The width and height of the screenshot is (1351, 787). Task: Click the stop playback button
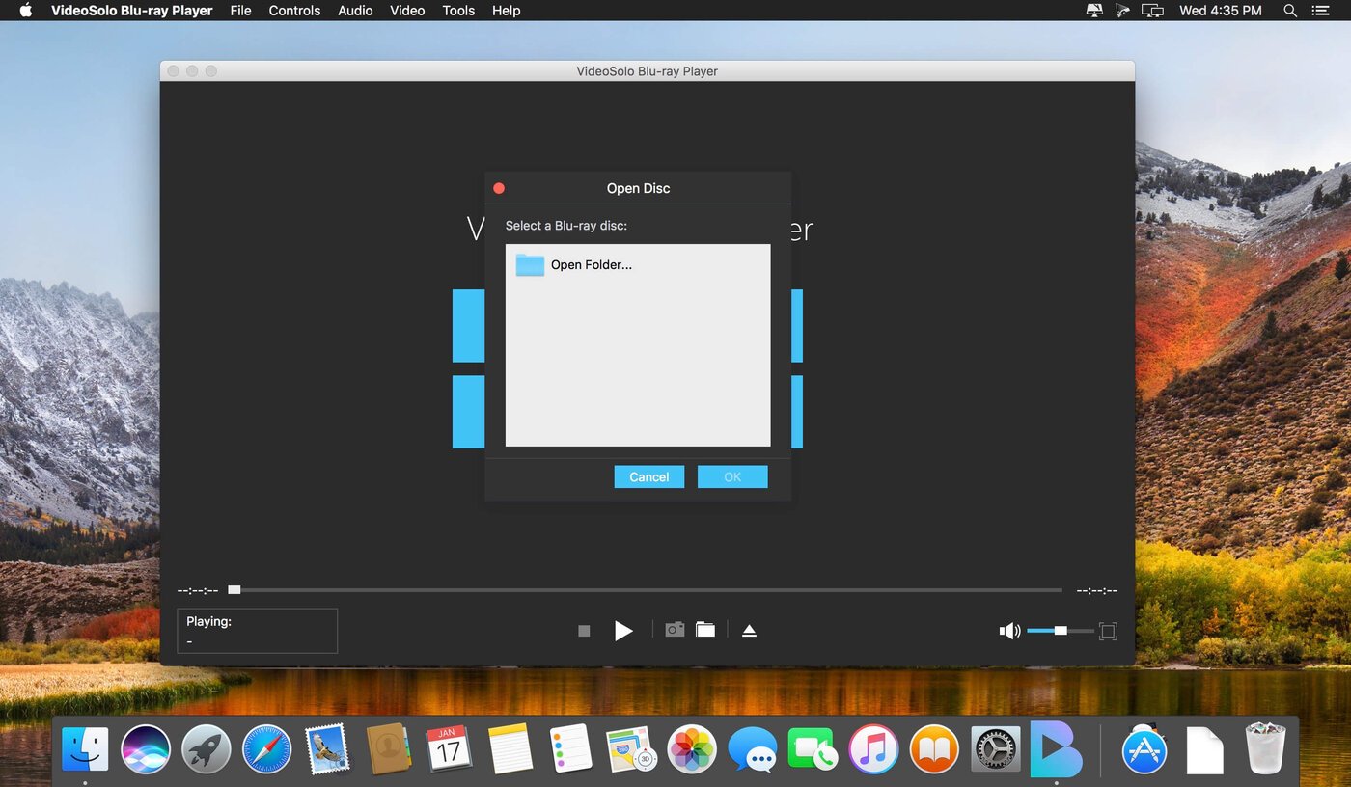click(584, 631)
